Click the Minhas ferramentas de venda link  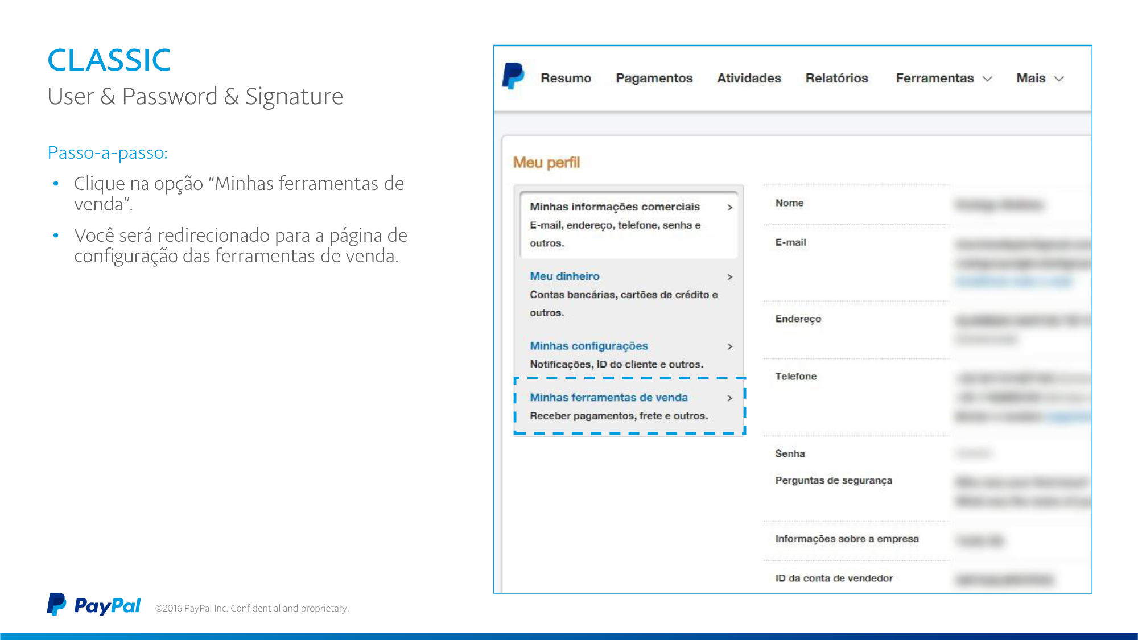pos(608,397)
